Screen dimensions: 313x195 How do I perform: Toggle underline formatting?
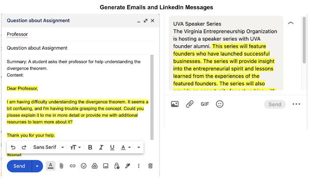[112, 147]
